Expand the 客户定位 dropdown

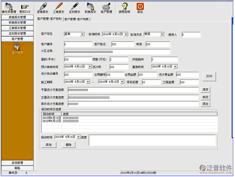[x=82, y=34]
